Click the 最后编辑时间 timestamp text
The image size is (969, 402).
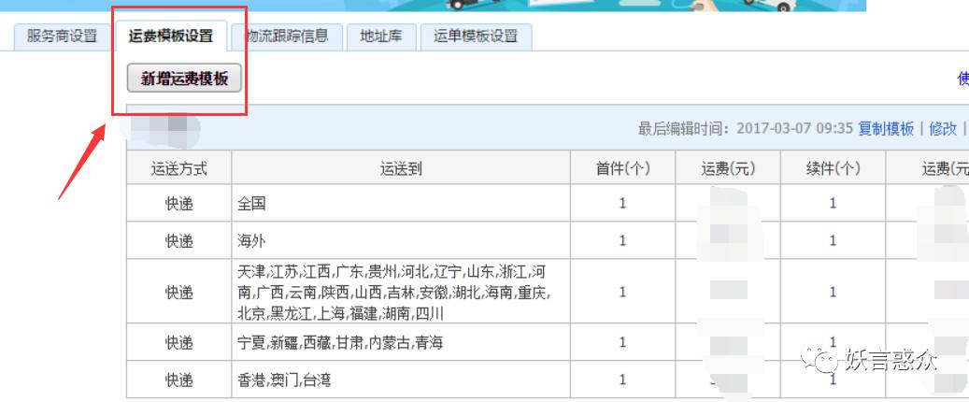[x=746, y=128]
